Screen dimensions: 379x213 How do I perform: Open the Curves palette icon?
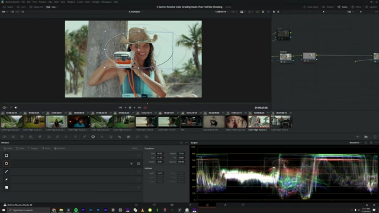click(x=57, y=137)
